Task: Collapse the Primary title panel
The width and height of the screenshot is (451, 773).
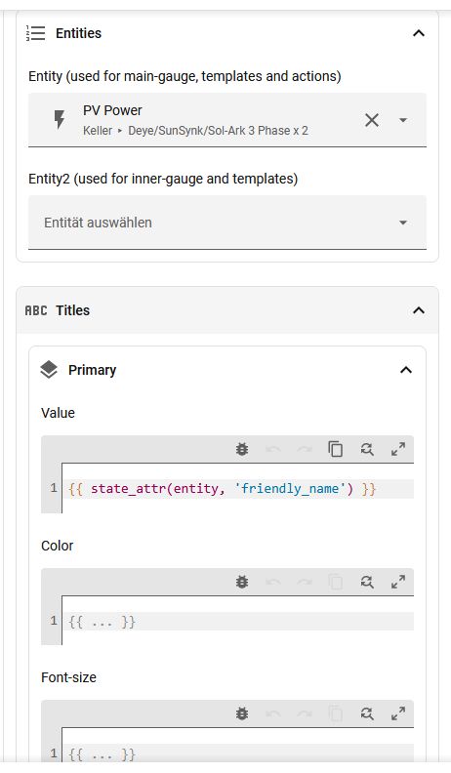Action: click(x=406, y=370)
